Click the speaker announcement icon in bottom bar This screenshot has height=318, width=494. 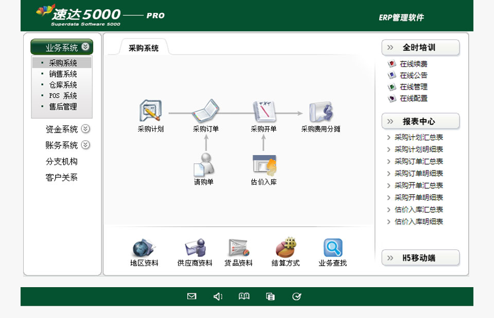tap(218, 296)
